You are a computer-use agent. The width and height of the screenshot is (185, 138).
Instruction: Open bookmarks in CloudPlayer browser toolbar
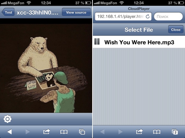[157, 132]
